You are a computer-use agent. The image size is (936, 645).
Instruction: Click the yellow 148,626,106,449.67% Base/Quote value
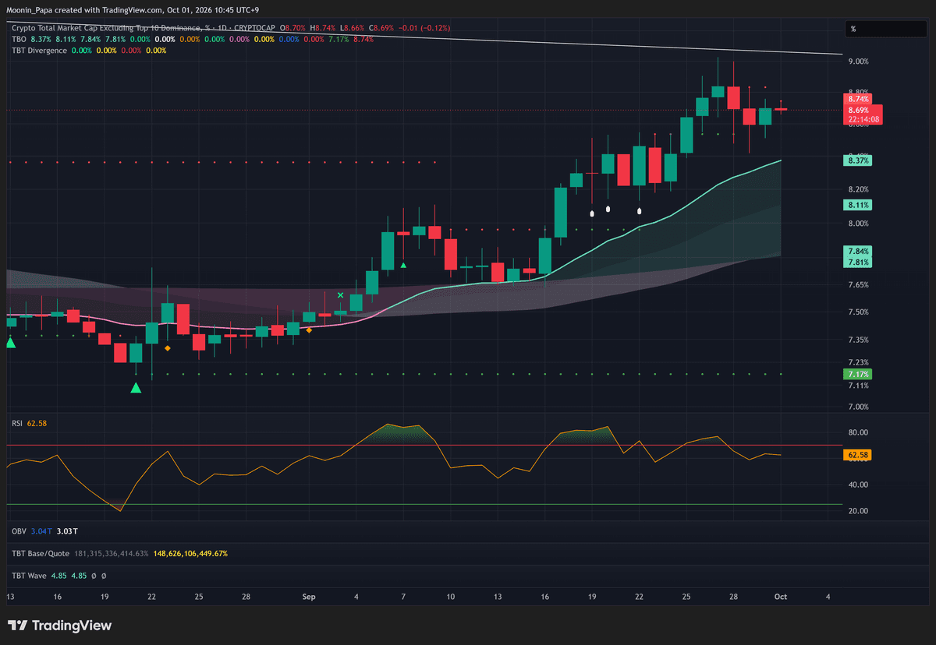pyautogui.click(x=191, y=553)
